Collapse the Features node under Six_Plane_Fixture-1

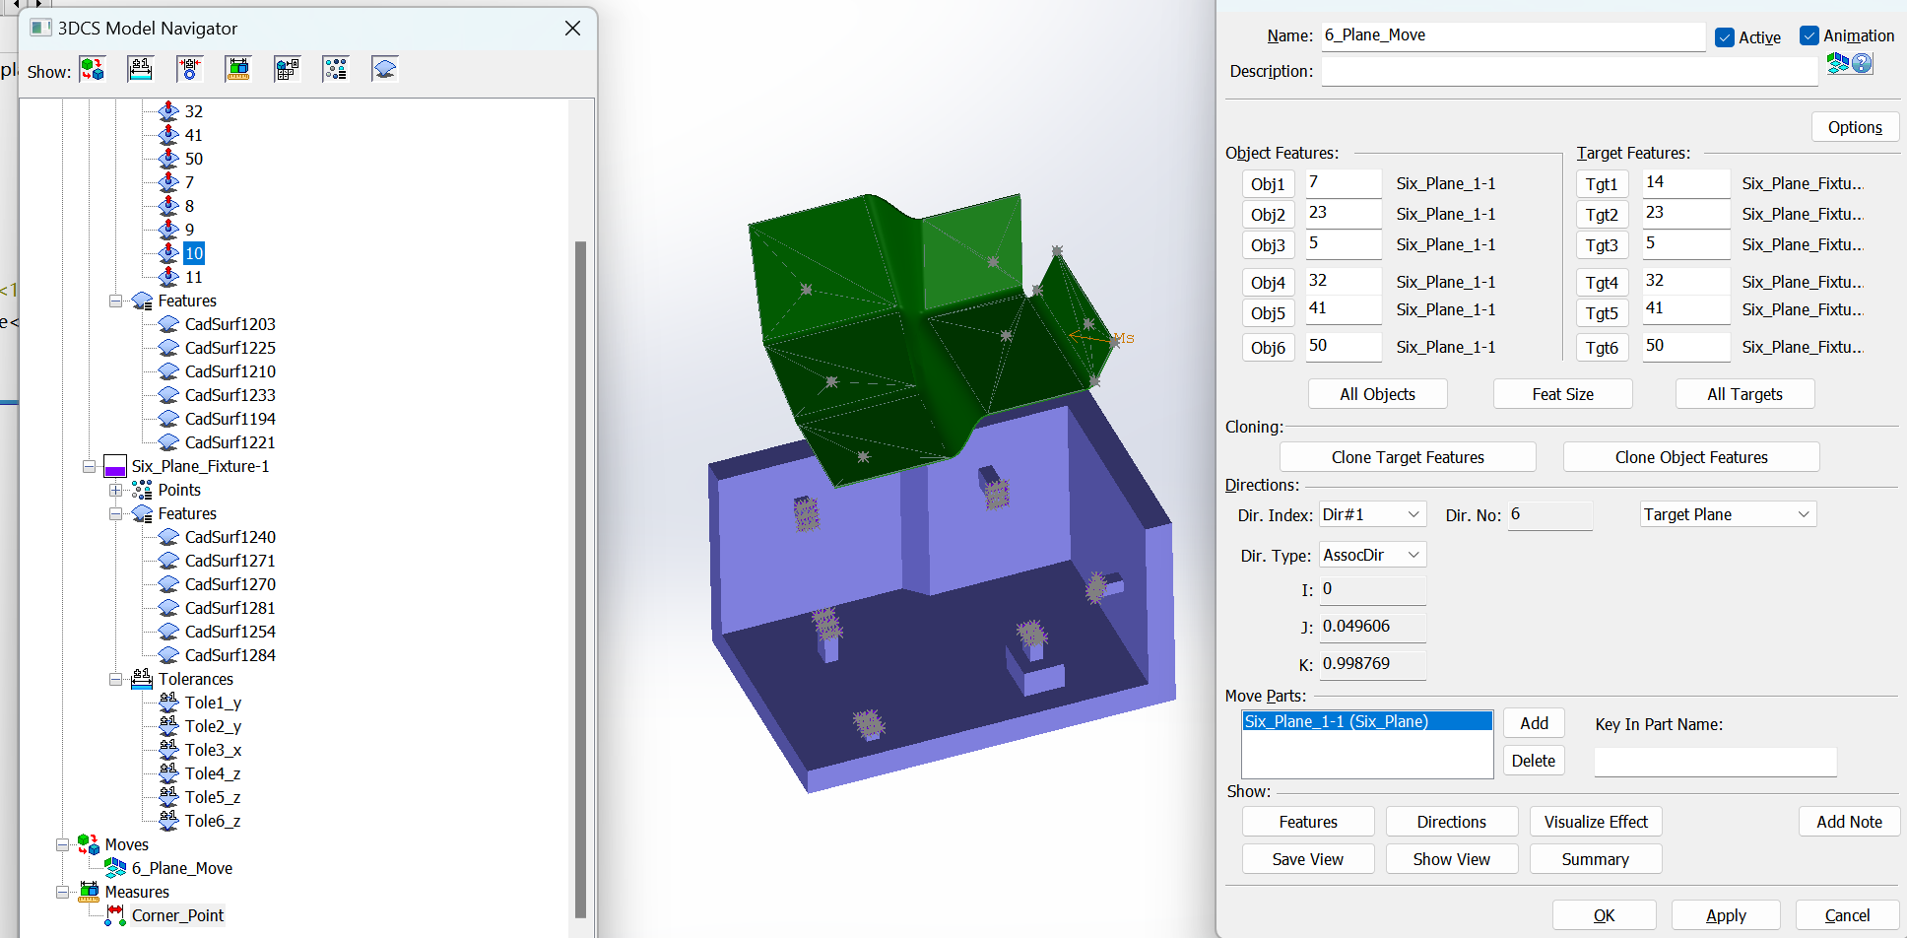pyautogui.click(x=115, y=513)
